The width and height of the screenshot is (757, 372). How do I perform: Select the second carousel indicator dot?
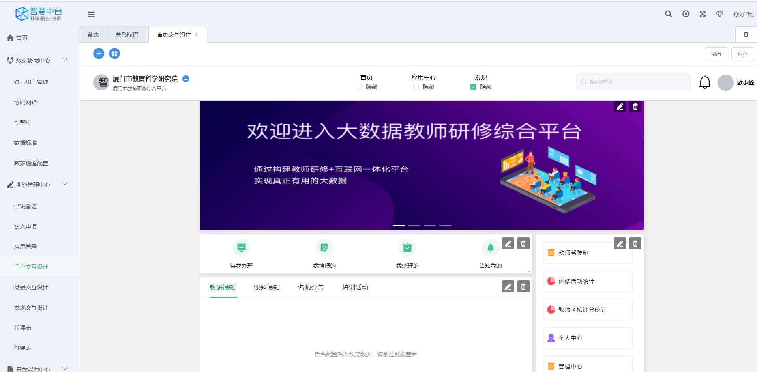pos(414,225)
